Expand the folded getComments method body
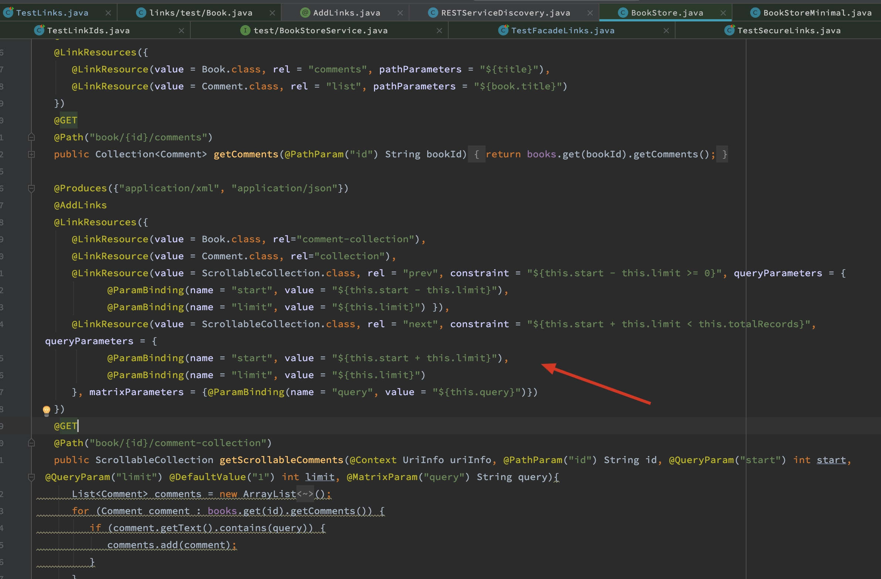The width and height of the screenshot is (881, 579). pyautogui.click(x=31, y=154)
